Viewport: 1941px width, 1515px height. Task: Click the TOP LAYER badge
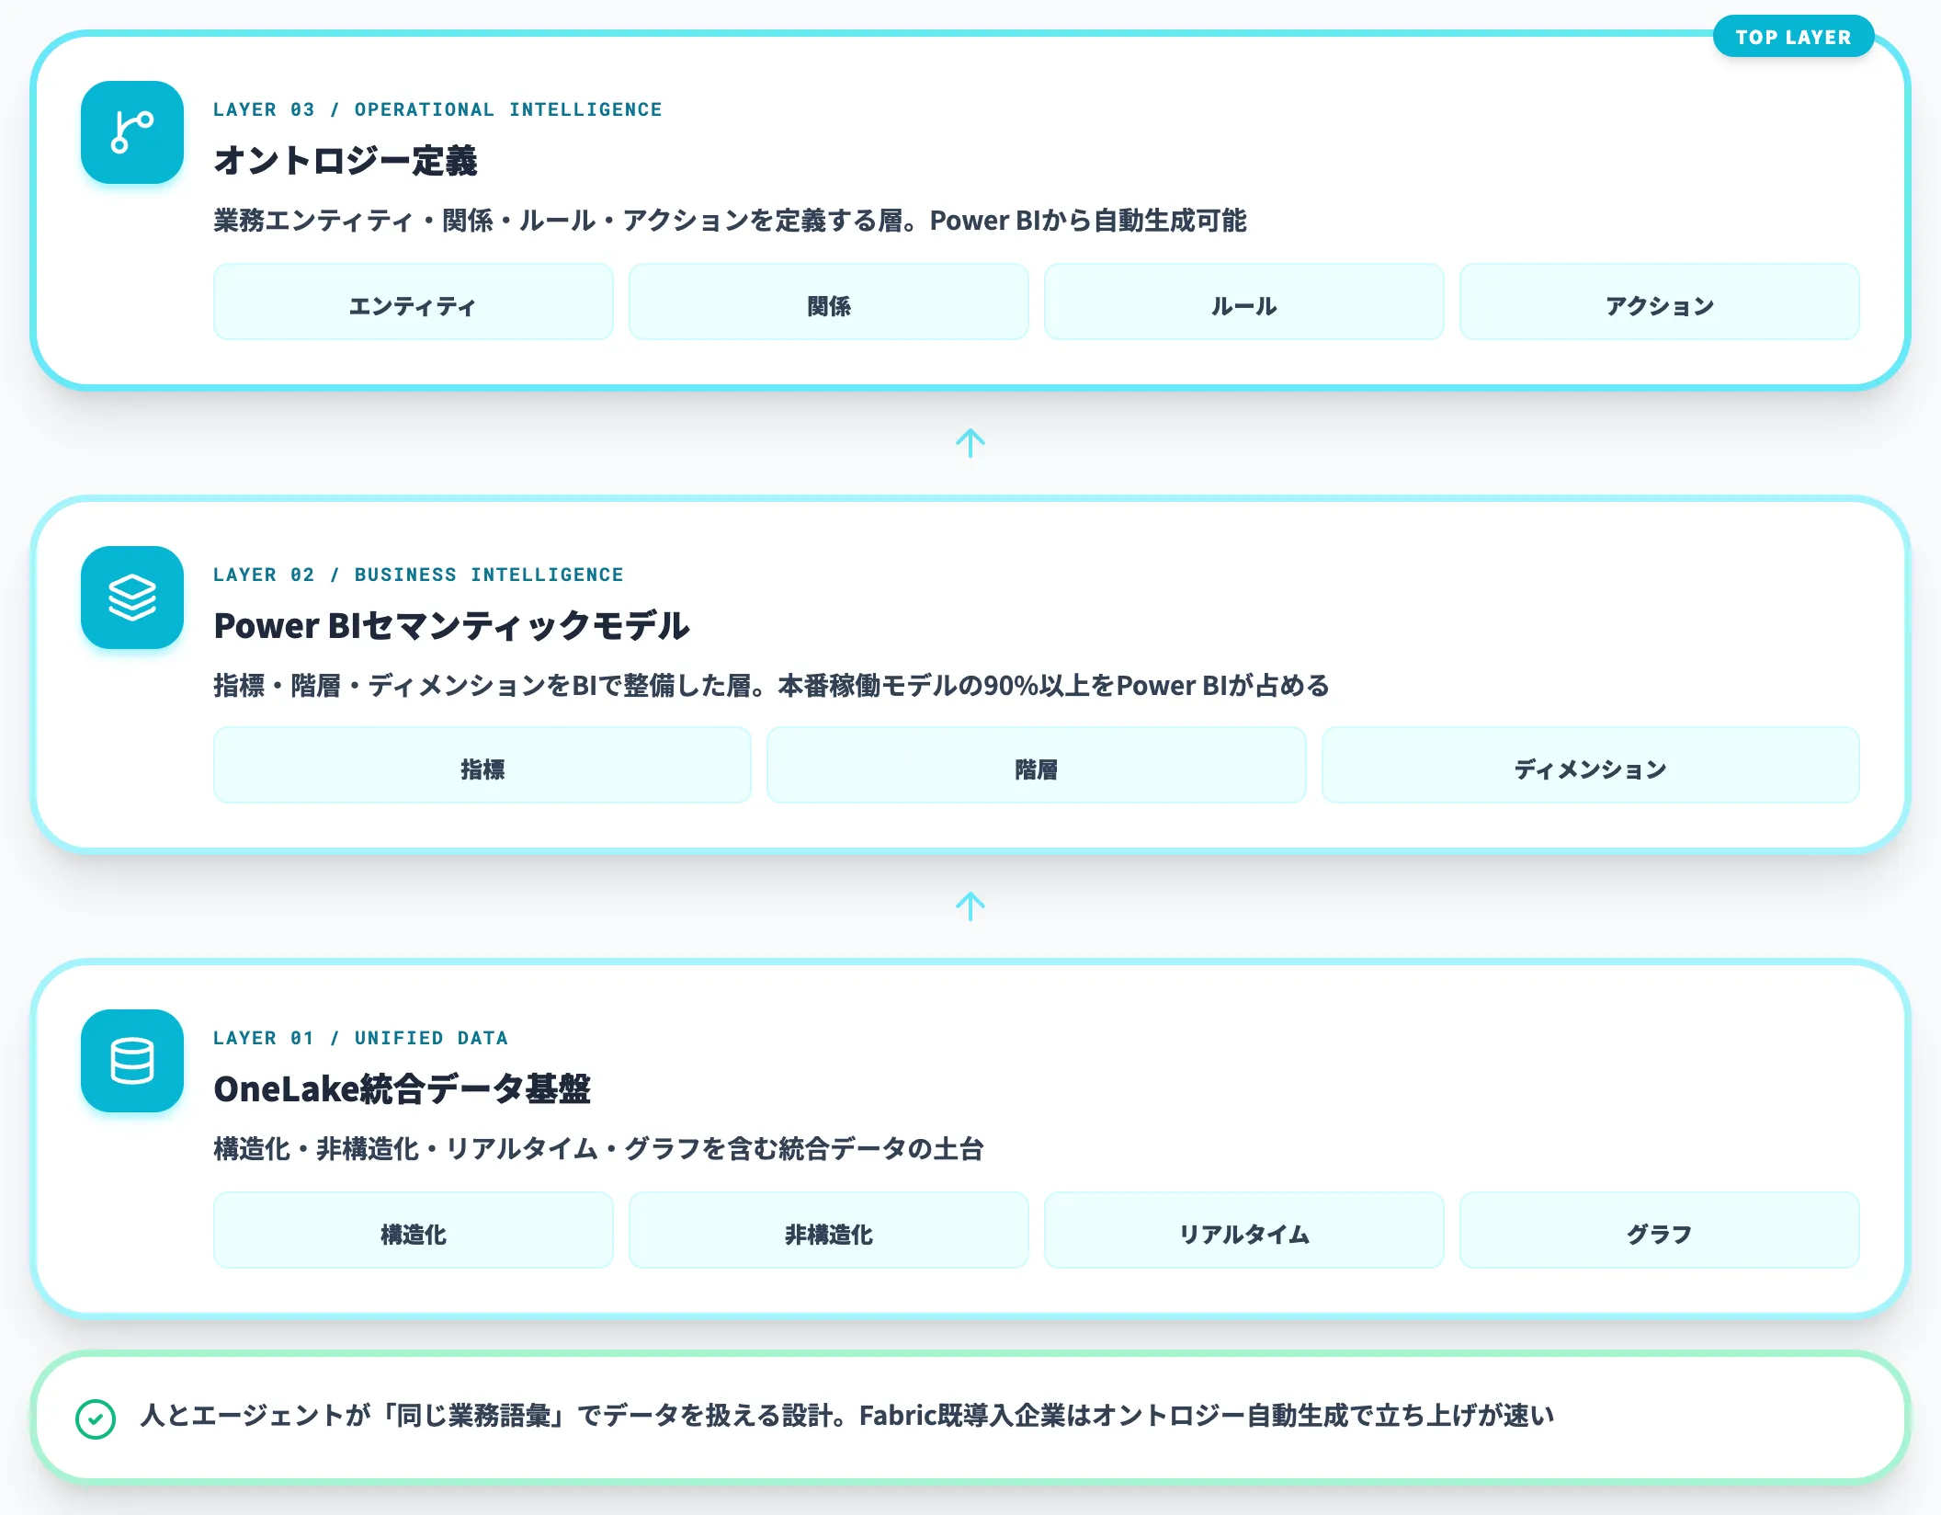[x=1793, y=37]
